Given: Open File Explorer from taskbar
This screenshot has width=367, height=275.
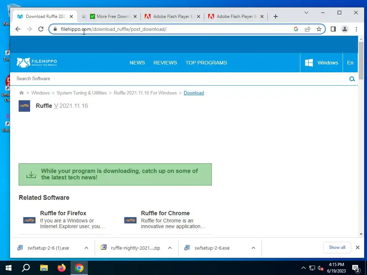Looking at the screenshot, I should [x=44, y=268].
